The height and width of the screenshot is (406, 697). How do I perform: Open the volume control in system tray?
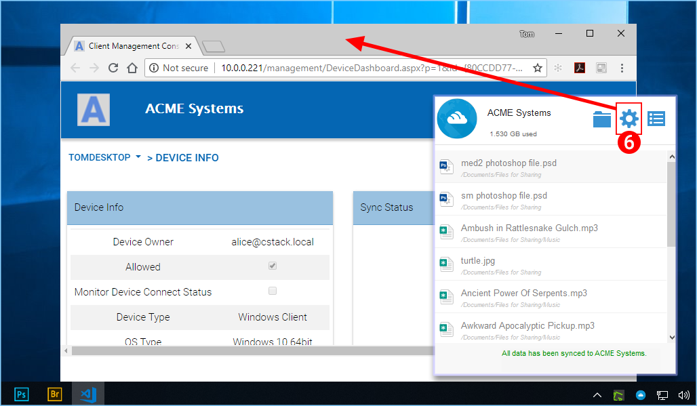(683, 395)
